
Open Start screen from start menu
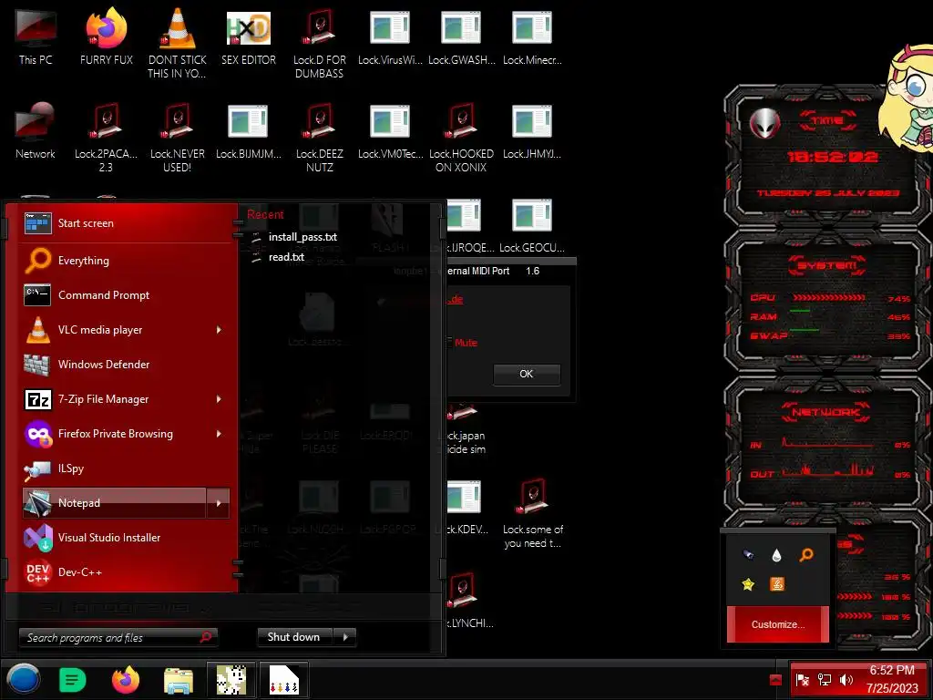126,223
